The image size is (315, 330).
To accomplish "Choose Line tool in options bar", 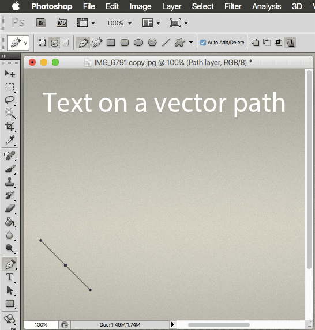I will (x=166, y=43).
